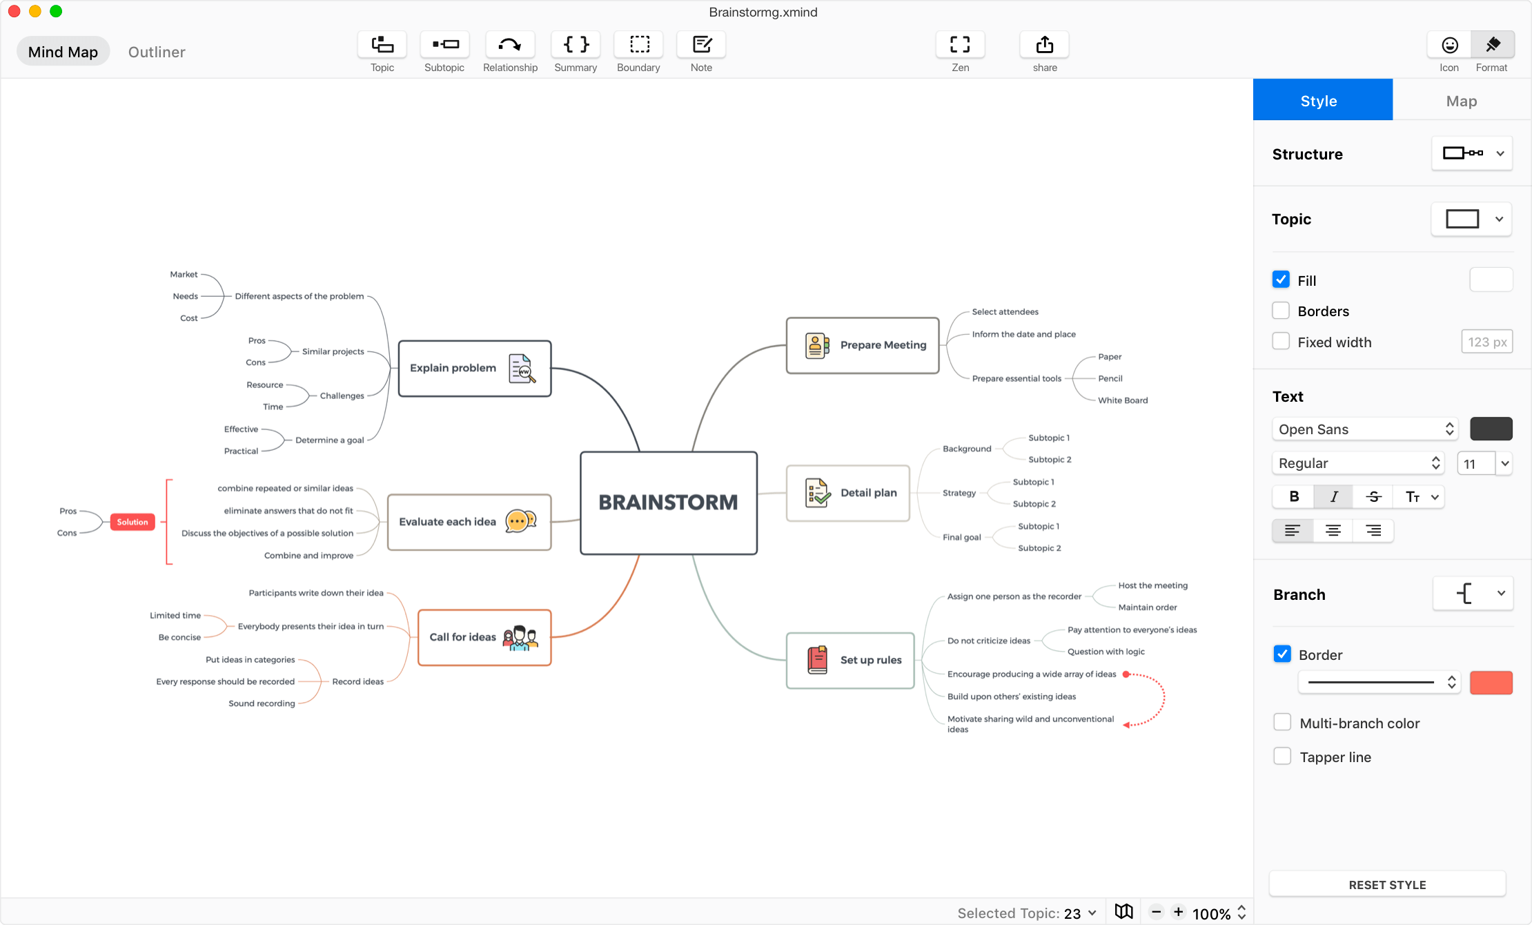Switch to the Mind Map tab
This screenshot has width=1532, height=925.
click(x=62, y=52)
